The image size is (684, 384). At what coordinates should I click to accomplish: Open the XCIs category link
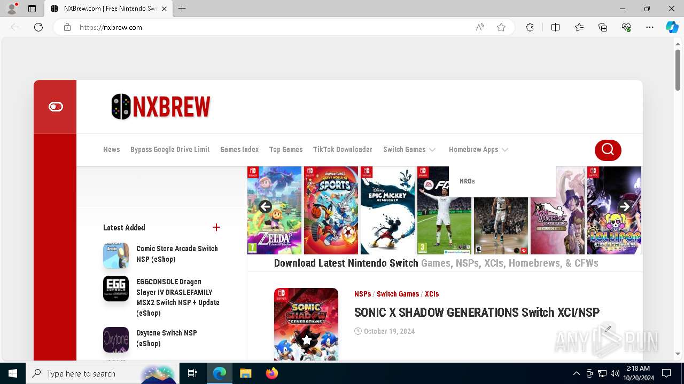point(432,294)
